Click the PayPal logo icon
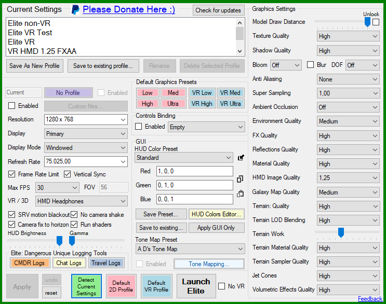Image resolution: width=386 pixels, height=304 pixels. click(x=75, y=10)
